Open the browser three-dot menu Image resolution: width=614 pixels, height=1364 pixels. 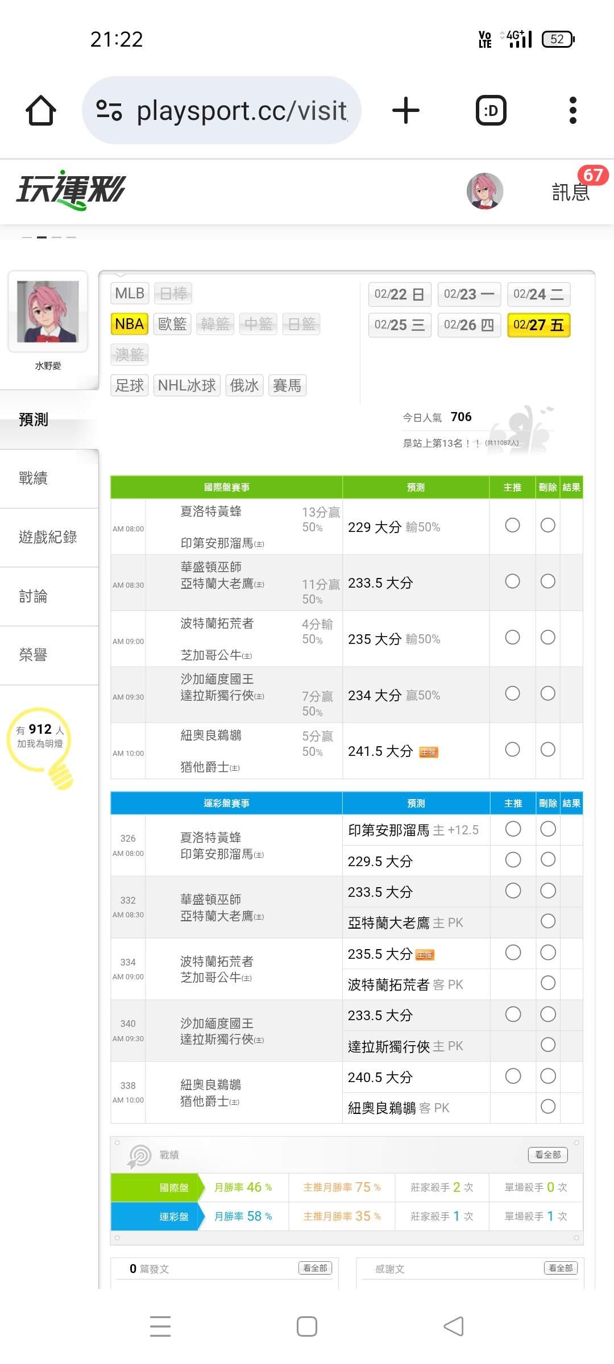click(572, 110)
